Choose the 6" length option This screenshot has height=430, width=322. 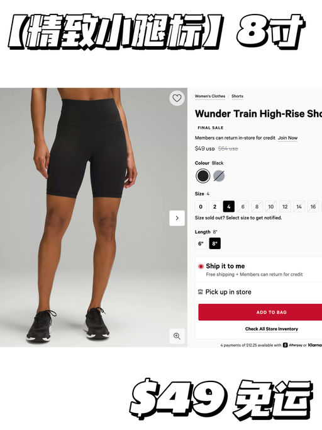pyautogui.click(x=201, y=243)
